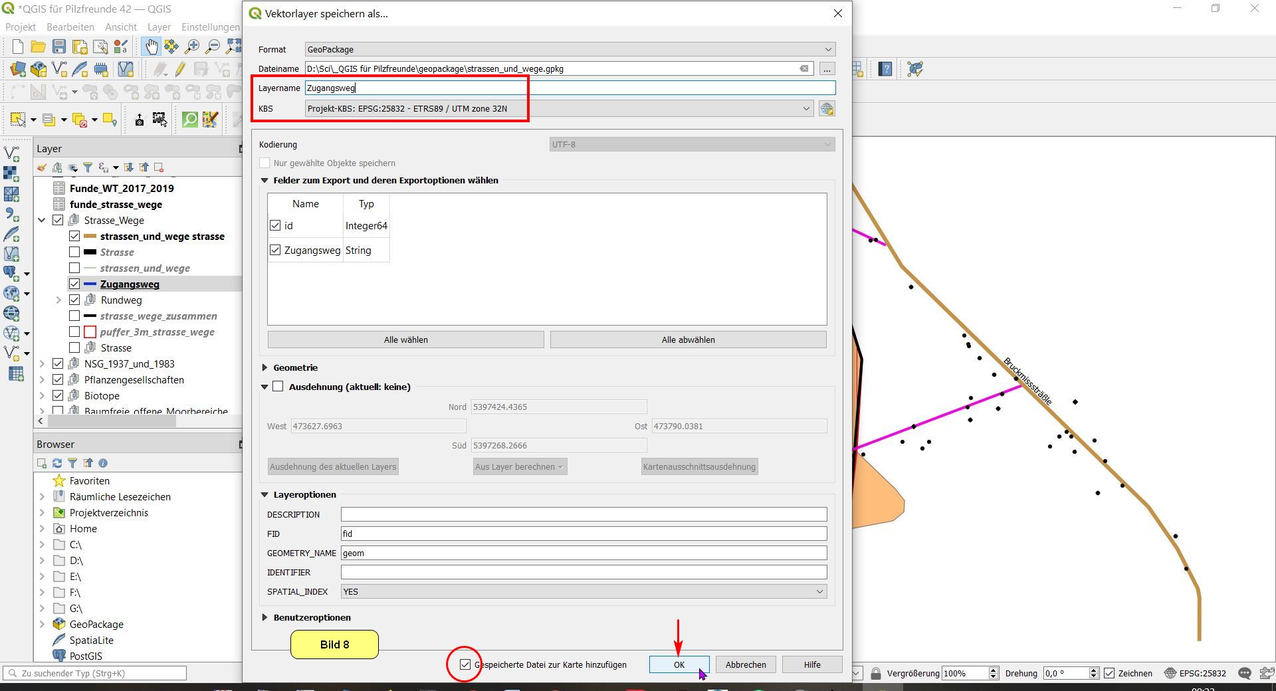Select the Pan Map hand tool
This screenshot has height=691, width=1276.
(x=152, y=47)
